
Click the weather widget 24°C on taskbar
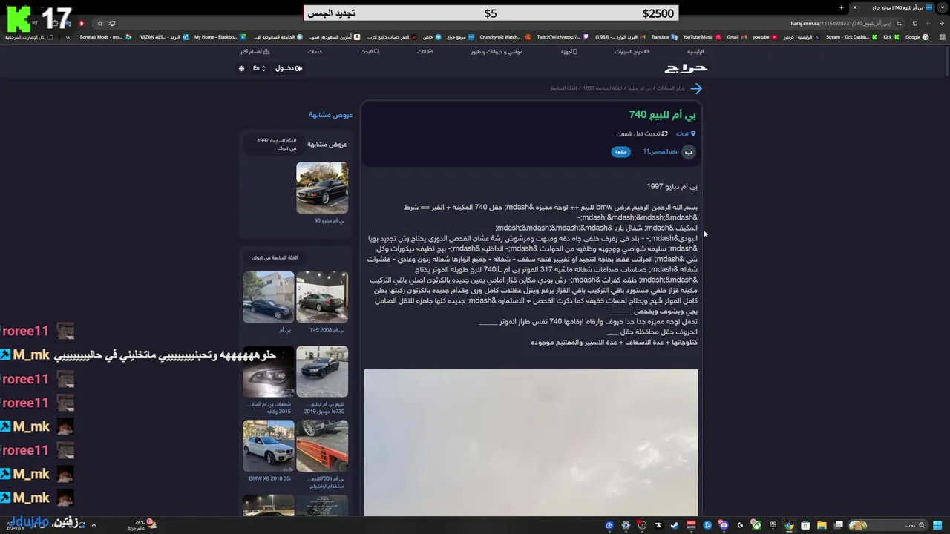coord(141,524)
